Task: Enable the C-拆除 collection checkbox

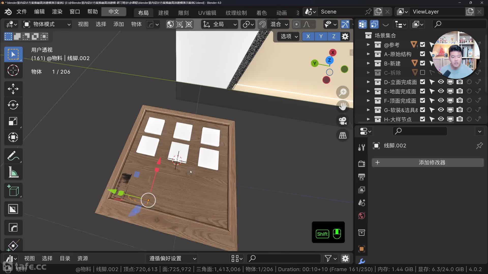Action: click(422, 73)
